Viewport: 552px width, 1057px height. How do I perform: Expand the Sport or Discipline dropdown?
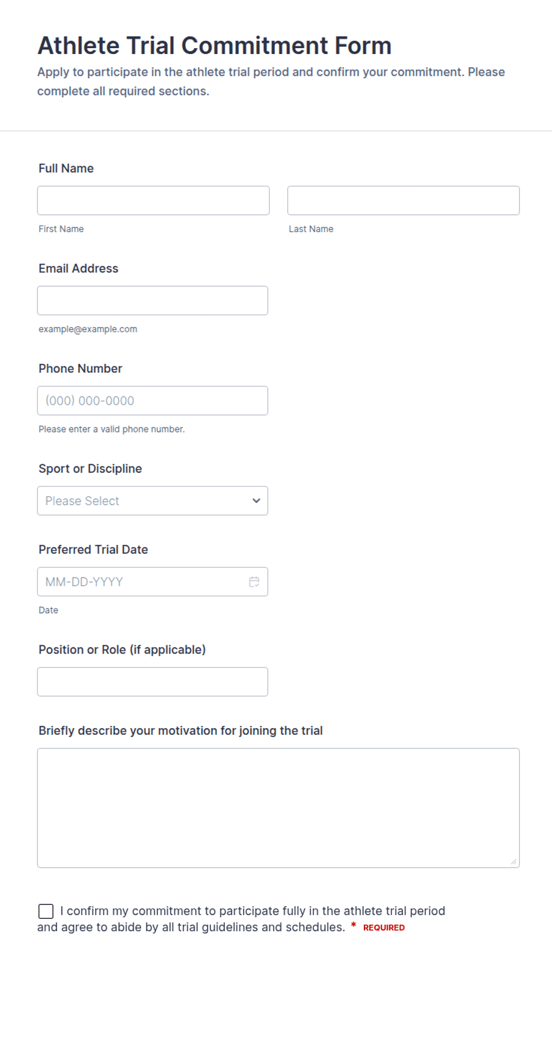(x=153, y=501)
